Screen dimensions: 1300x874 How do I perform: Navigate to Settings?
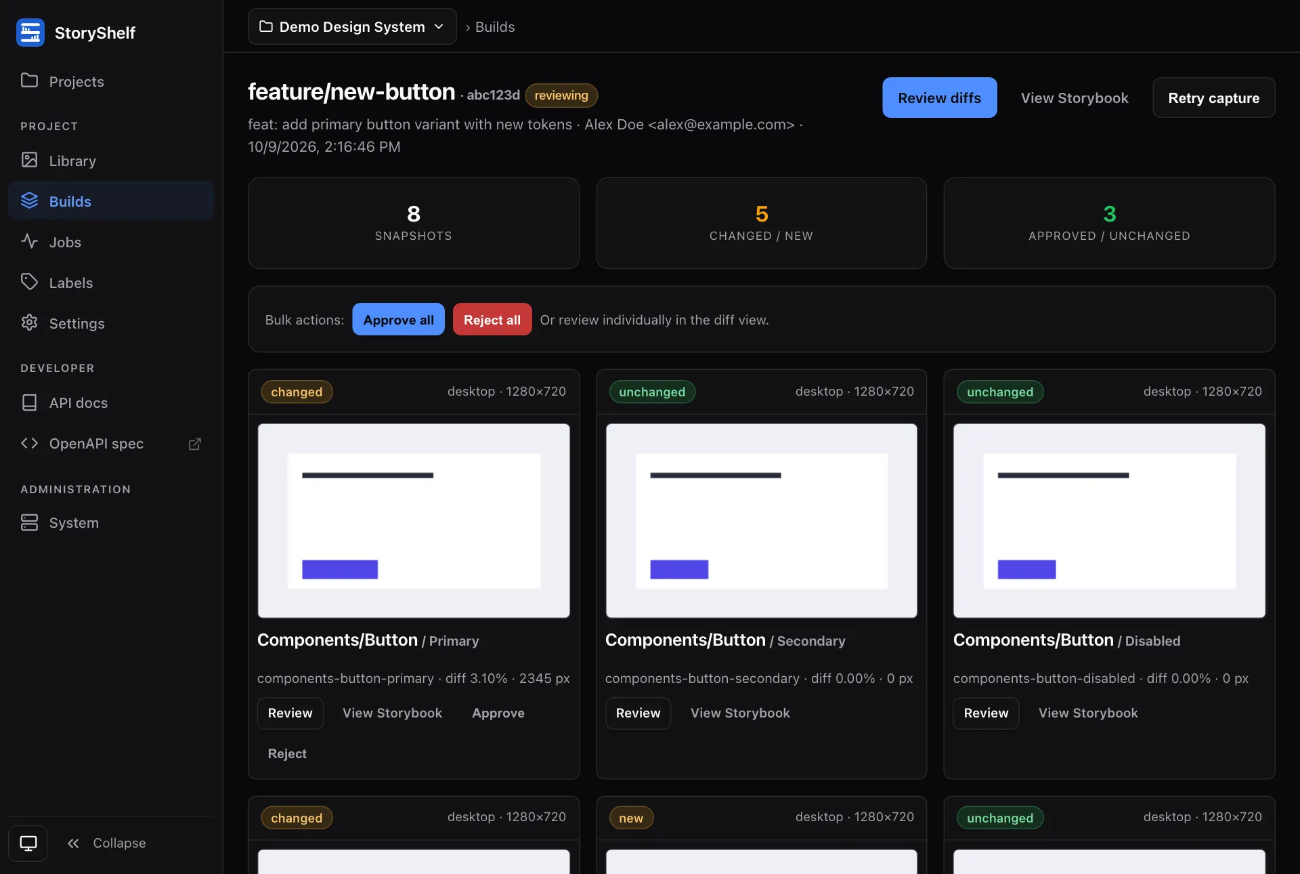(111, 323)
